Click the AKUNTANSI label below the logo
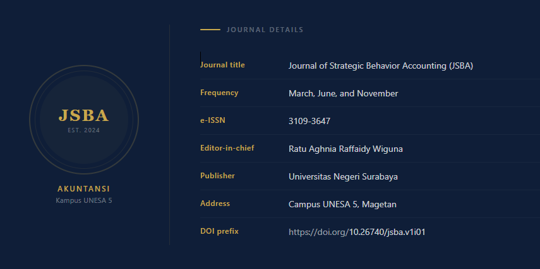The image size is (540, 269). [84, 189]
